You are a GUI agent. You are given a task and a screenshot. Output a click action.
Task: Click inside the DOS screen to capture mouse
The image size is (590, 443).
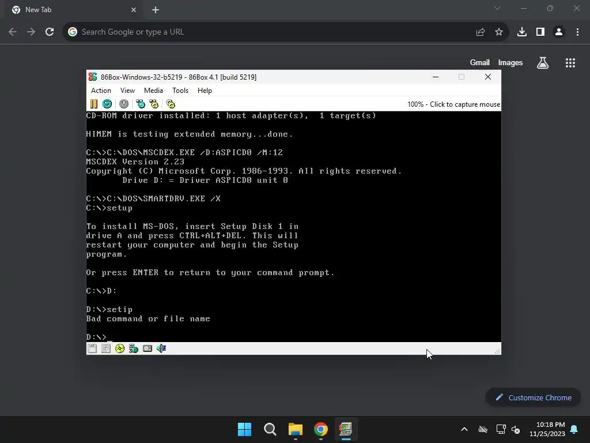point(293,226)
